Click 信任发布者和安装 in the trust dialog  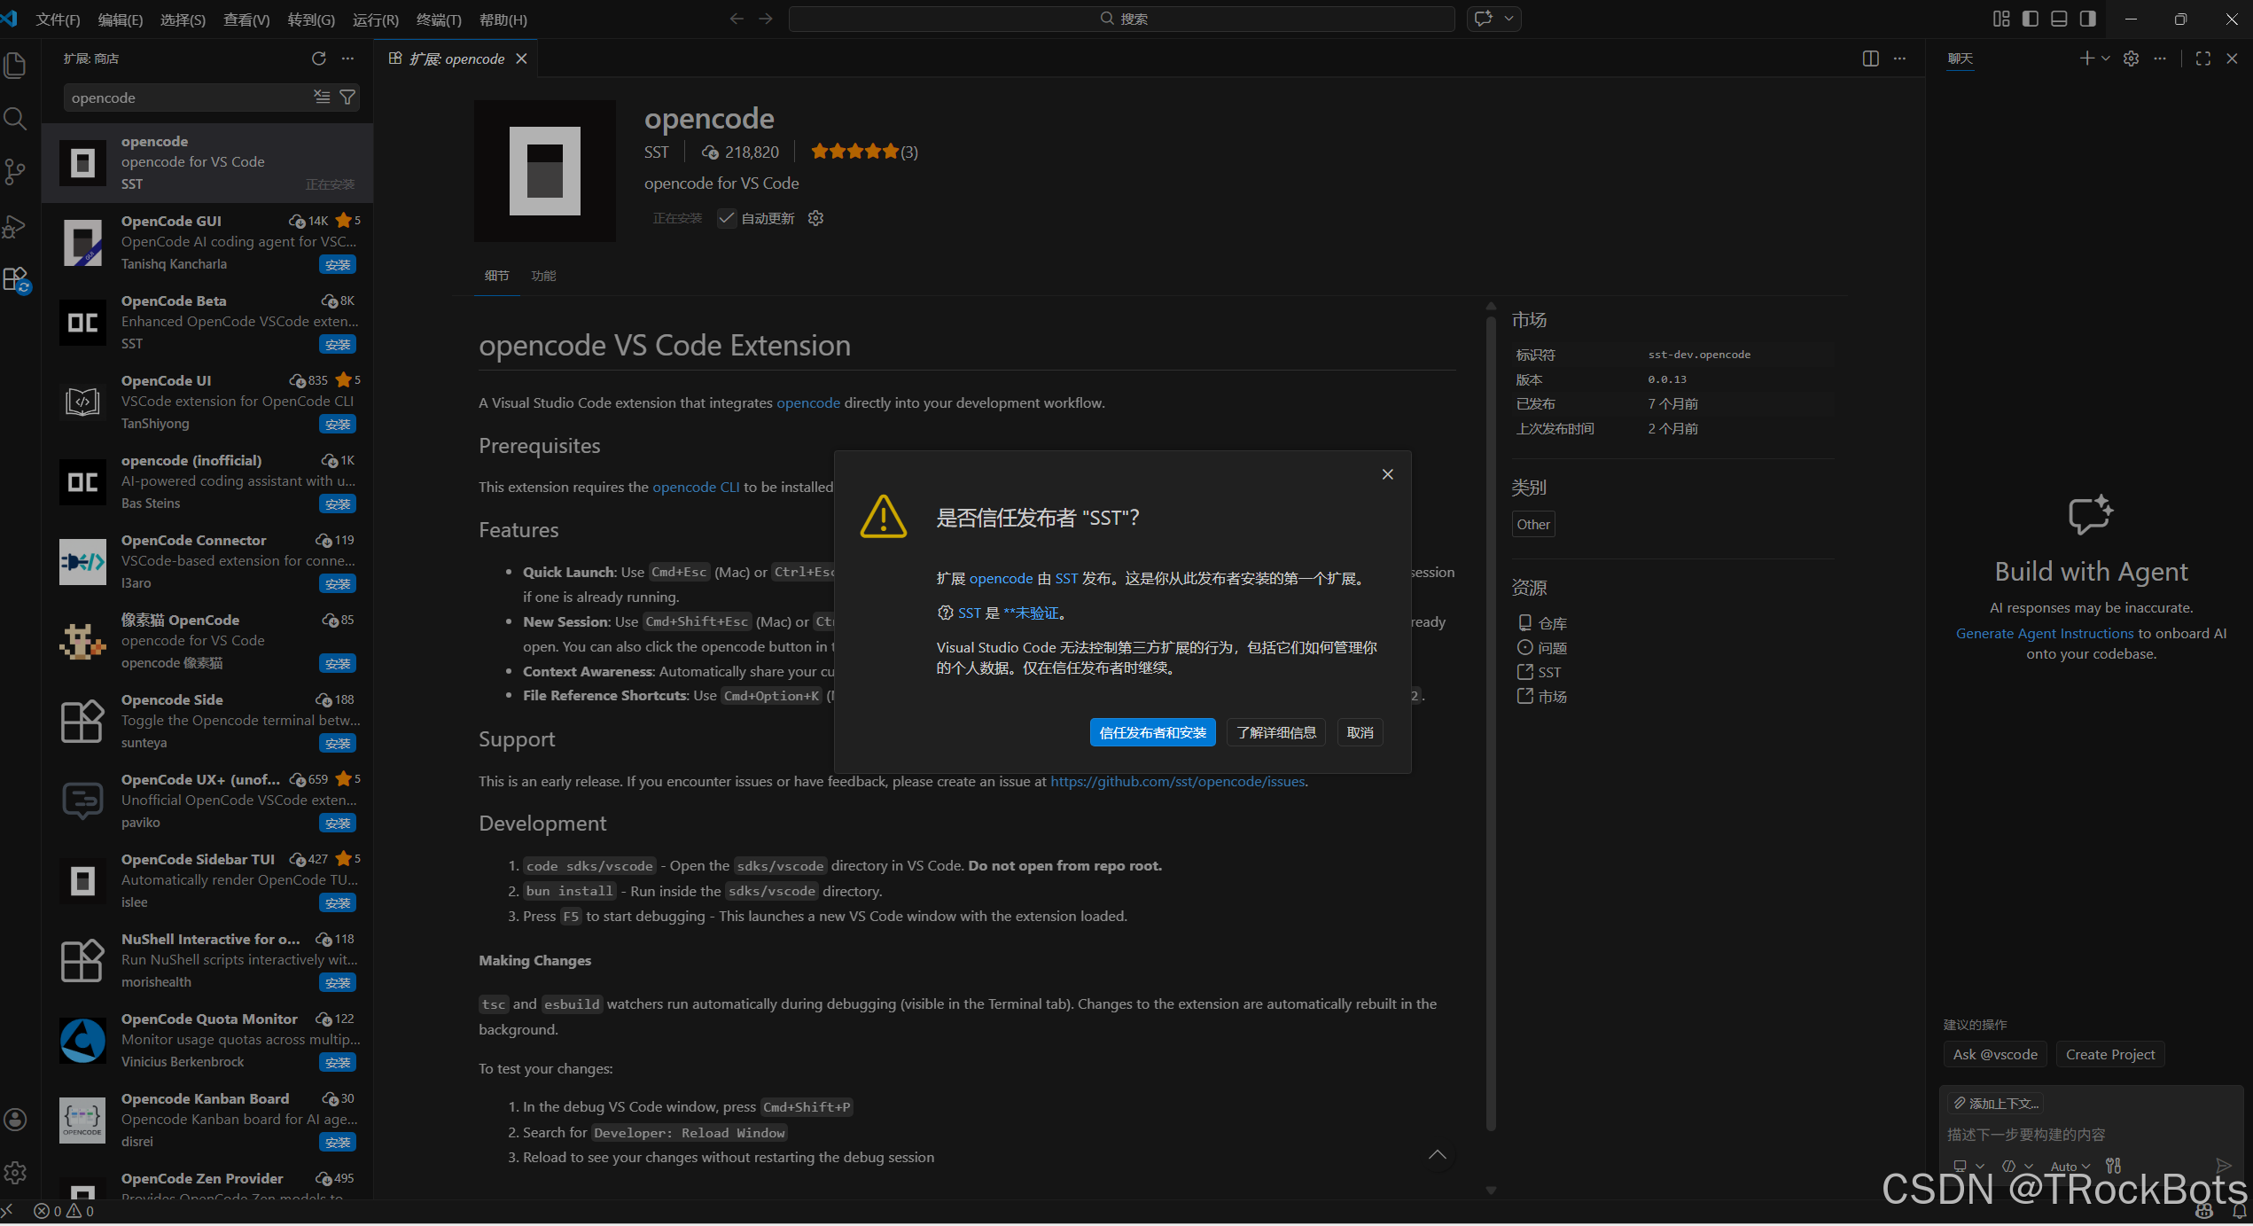click(1152, 732)
